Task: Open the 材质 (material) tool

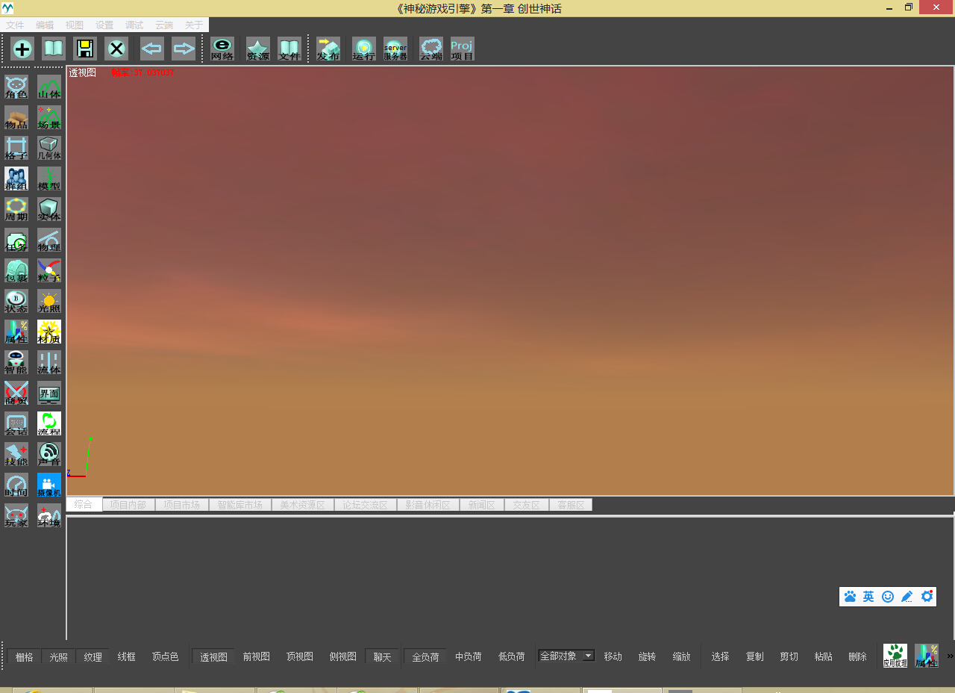Action: point(49,332)
